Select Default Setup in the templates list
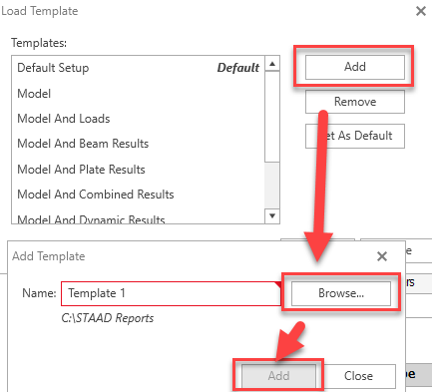The width and height of the screenshot is (432, 392). (x=138, y=68)
